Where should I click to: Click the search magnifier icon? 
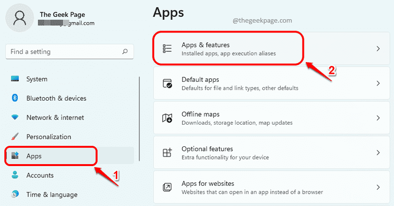tap(125, 52)
